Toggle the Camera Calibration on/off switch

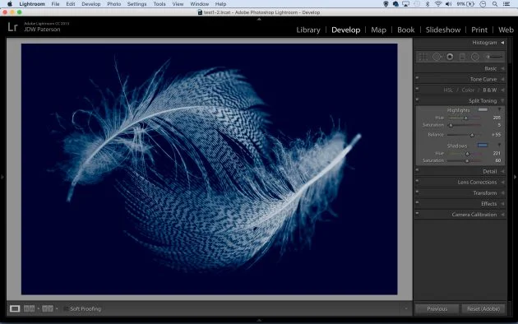coord(417,213)
